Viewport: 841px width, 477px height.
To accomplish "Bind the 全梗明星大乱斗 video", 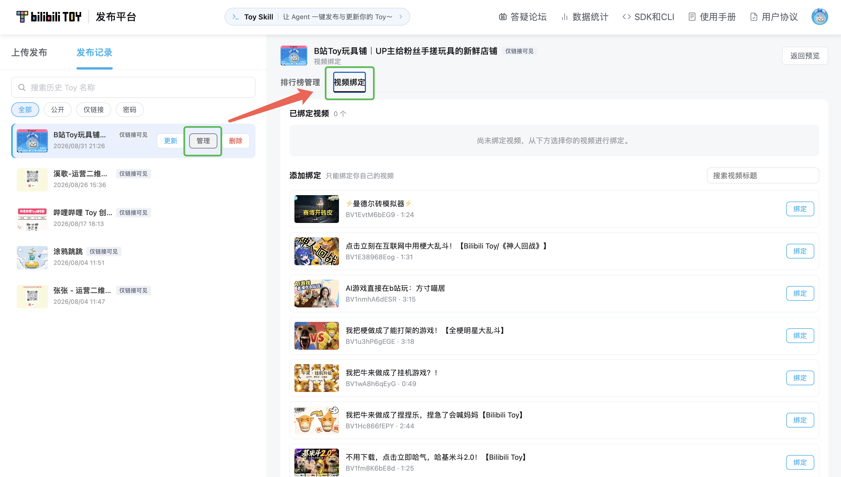I will (800, 336).
